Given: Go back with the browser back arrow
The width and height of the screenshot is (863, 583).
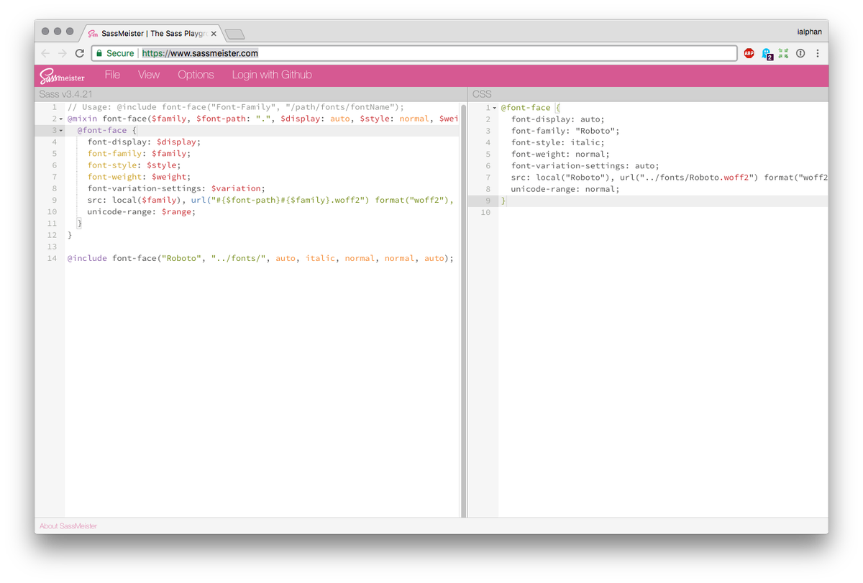Looking at the screenshot, I should pyautogui.click(x=45, y=53).
